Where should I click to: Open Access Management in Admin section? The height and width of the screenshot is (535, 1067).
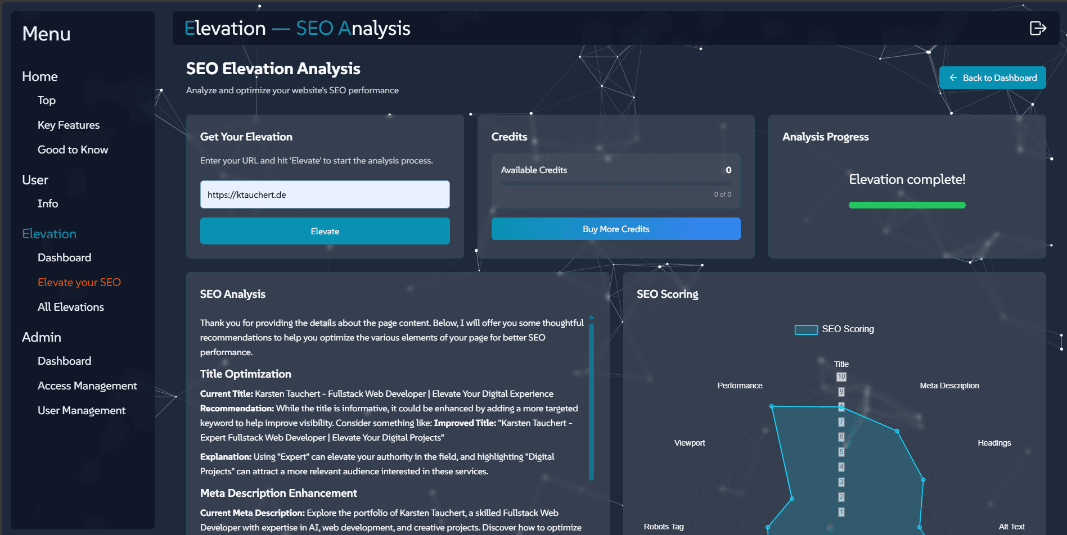87,386
